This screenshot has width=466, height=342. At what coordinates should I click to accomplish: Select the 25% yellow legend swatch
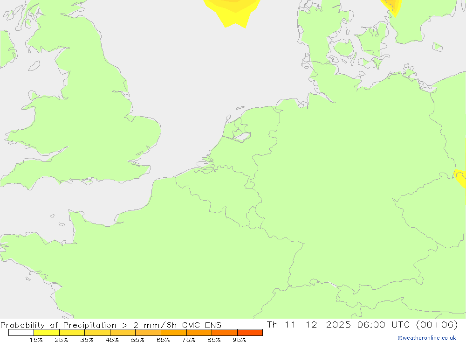(72, 332)
